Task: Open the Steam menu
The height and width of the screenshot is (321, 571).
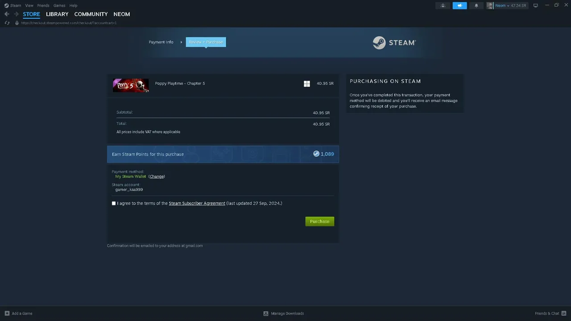Action: (x=16, y=5)
